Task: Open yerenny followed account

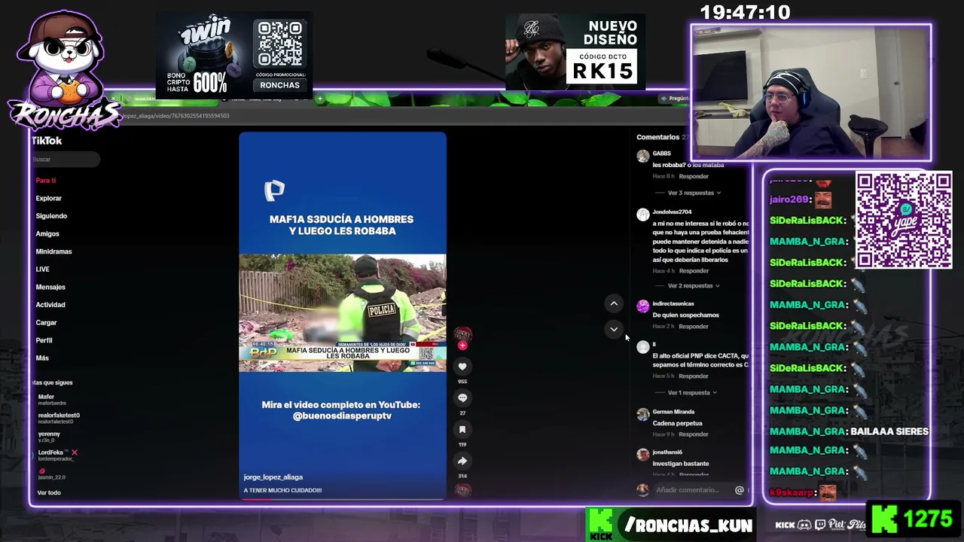Action: 49,437
